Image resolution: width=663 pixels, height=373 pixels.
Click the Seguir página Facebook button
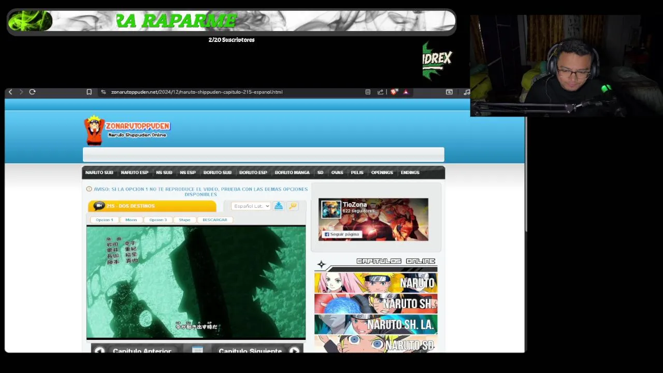click(342, 234)
